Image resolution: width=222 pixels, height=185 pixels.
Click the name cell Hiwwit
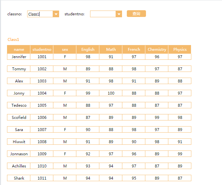19,142
